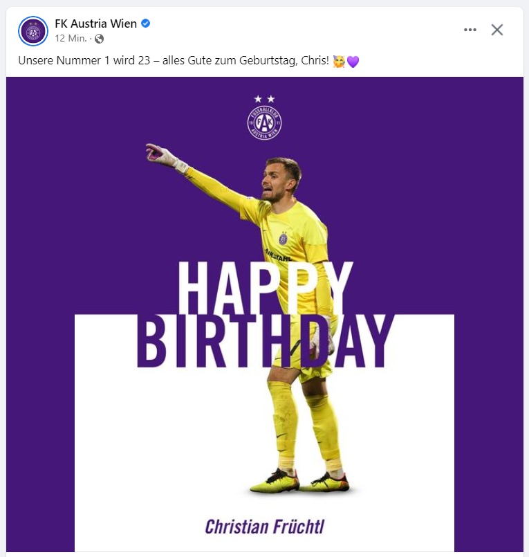
Task: Click the white 'HAPPY' headline text
Action: coord(264,287)
